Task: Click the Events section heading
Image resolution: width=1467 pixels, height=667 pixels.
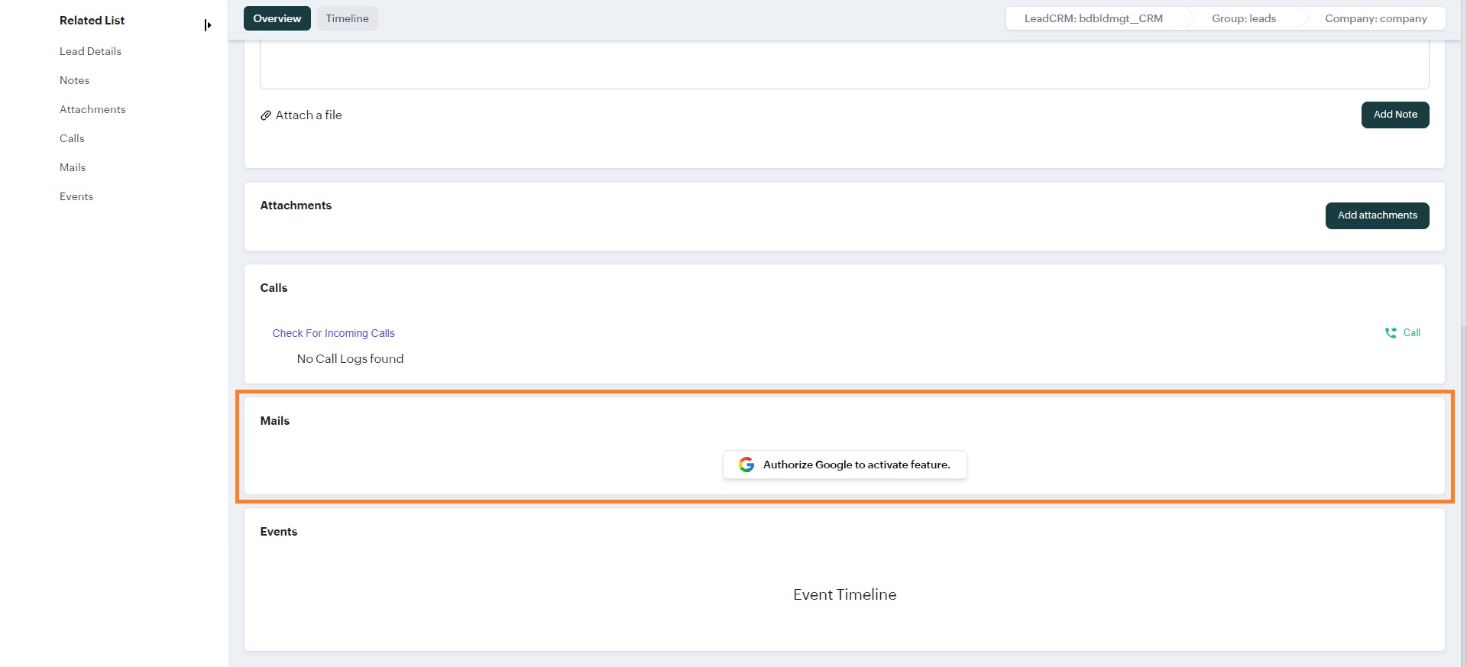Action: [278, 532]
